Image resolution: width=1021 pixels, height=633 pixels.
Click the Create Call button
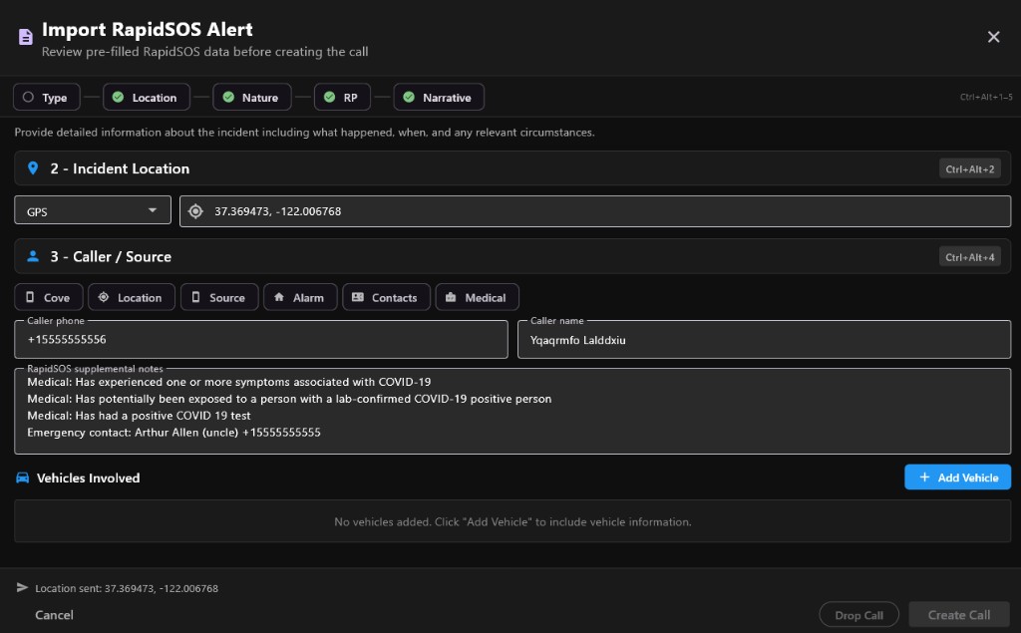[x=958, y=615]
